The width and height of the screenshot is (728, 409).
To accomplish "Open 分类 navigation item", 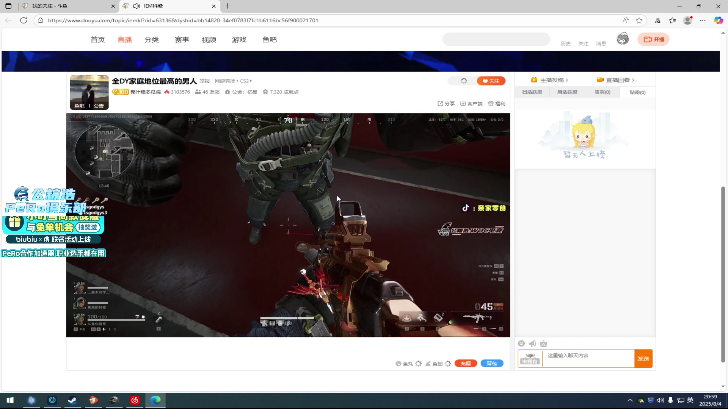I will coord(152,39).
